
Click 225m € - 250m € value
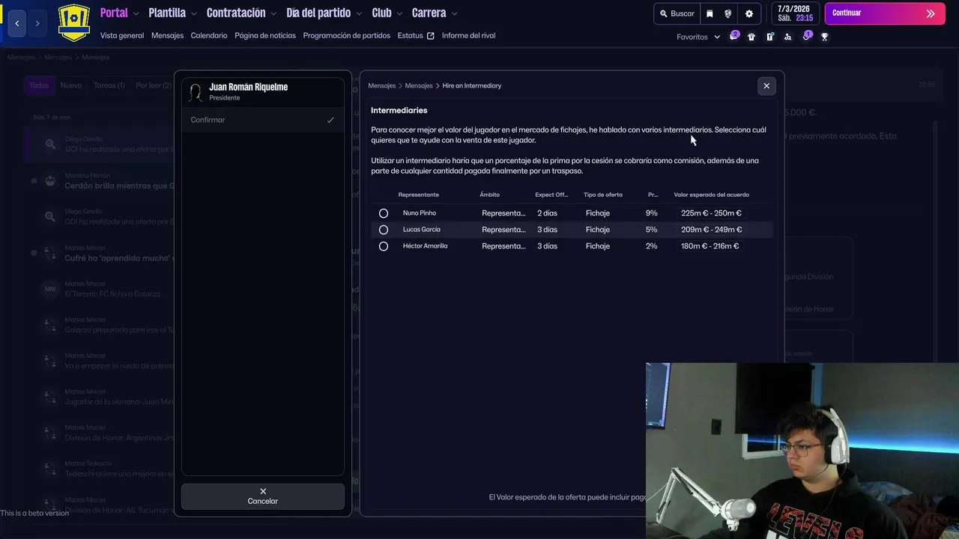pos(711,213)
